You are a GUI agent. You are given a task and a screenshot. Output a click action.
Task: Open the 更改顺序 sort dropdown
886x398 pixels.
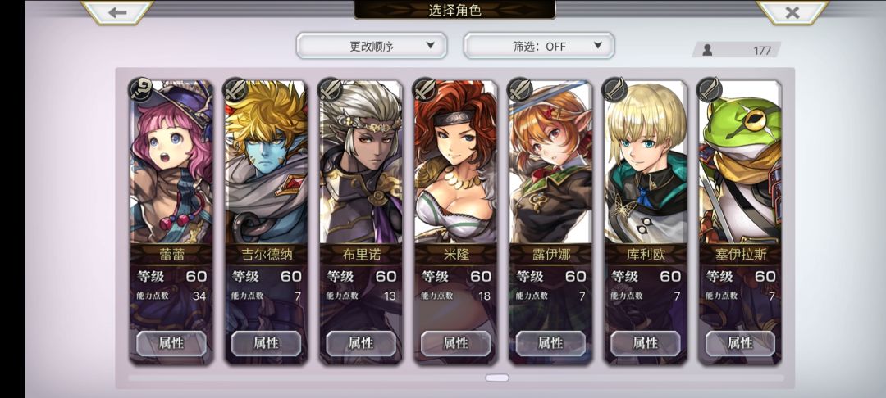tap(372, 46)
